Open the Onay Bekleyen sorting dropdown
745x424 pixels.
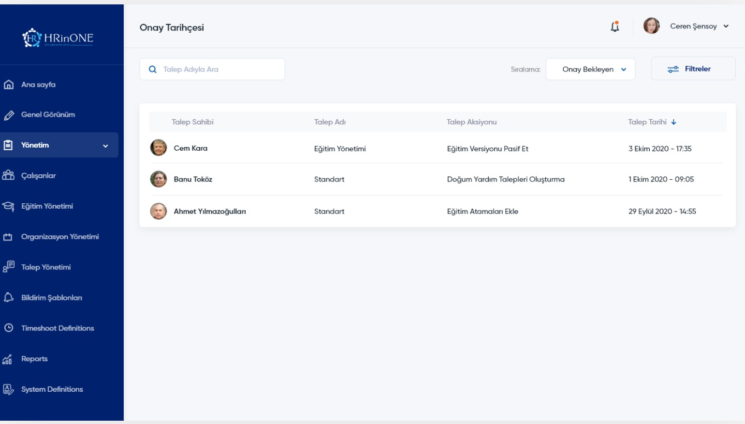click(590, 69)
